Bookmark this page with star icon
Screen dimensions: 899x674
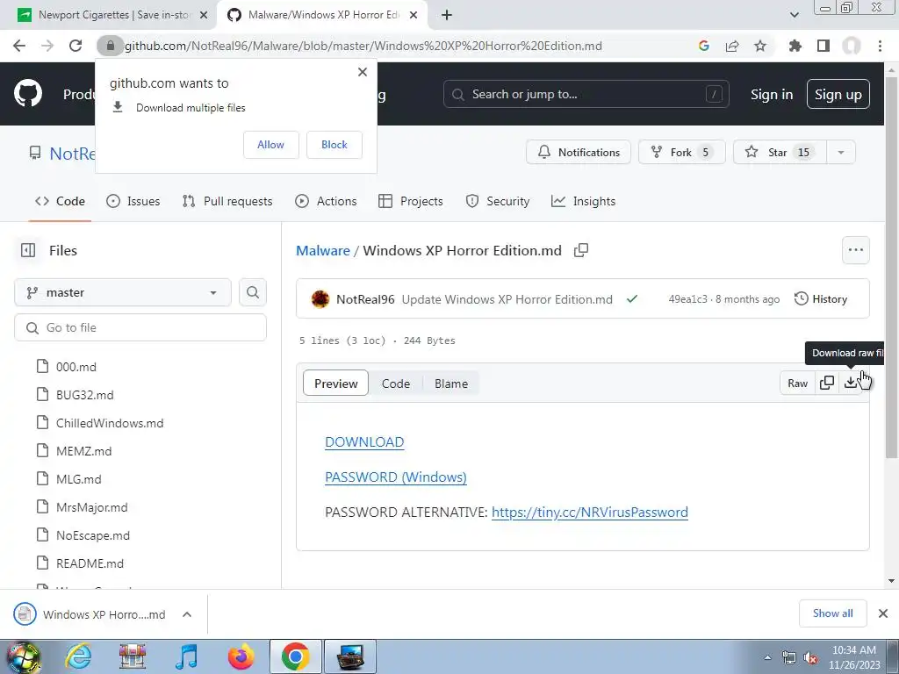pyautogui.click(x=760, y=46)
